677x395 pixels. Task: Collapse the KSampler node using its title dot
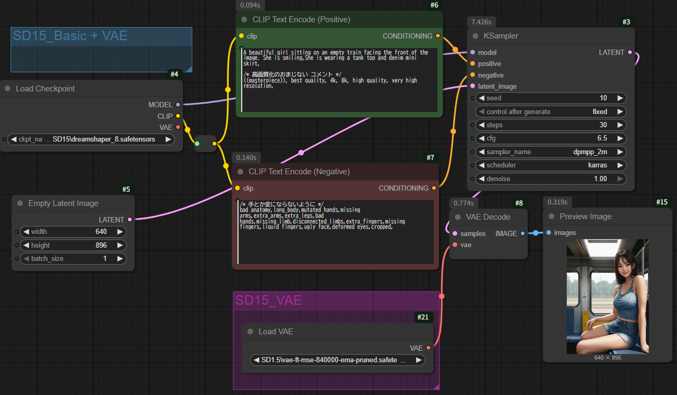pos(474,36)
